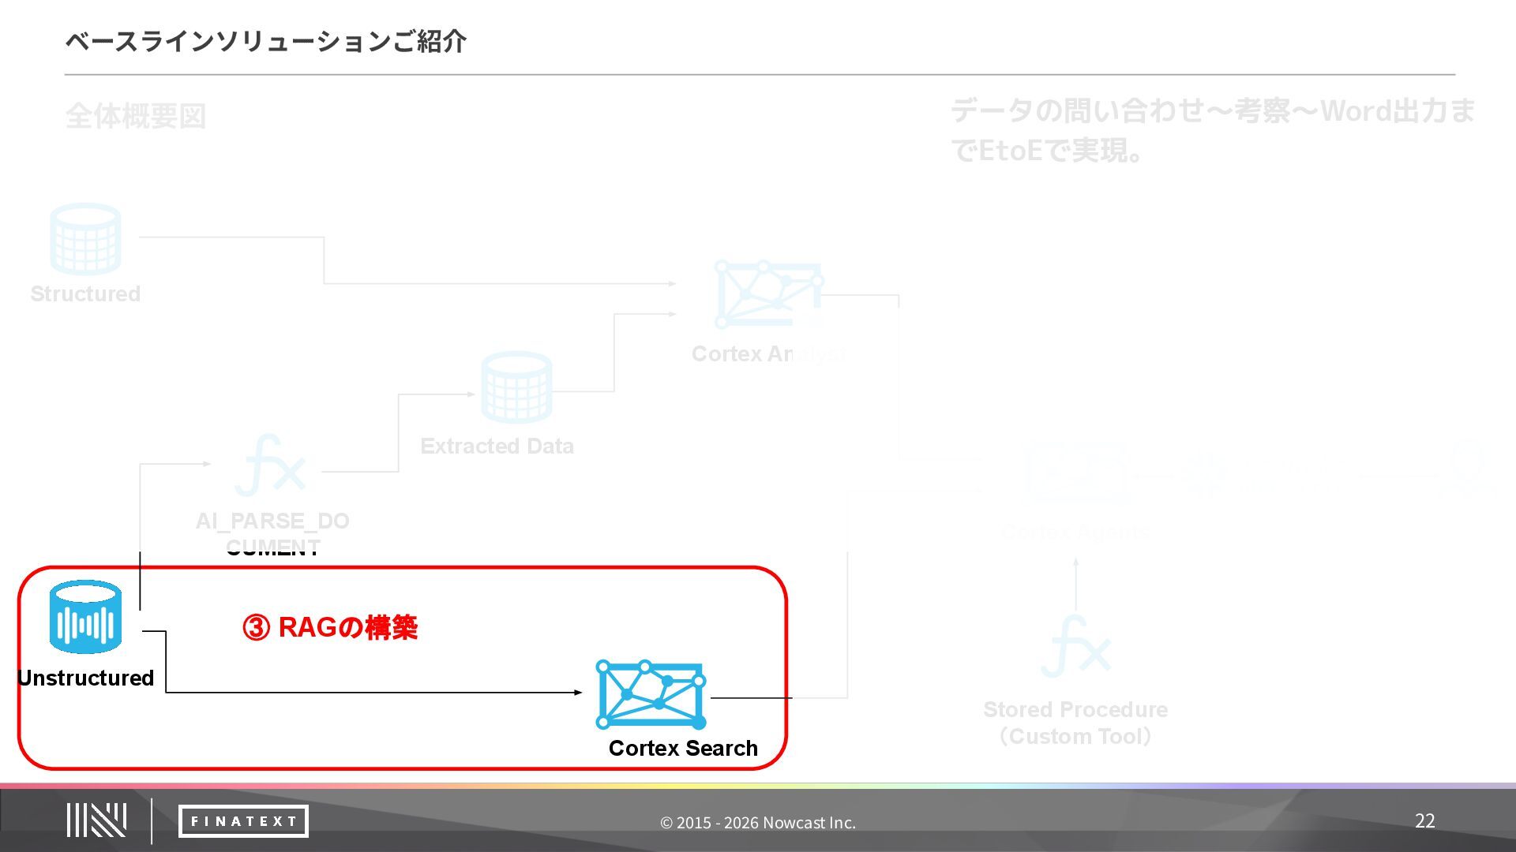
Task: Click the faded Extracted Data database icon
Action: pos(516,387)
